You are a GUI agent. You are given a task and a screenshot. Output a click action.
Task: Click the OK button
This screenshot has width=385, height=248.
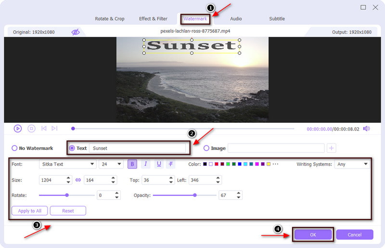[x=313, y=235]
